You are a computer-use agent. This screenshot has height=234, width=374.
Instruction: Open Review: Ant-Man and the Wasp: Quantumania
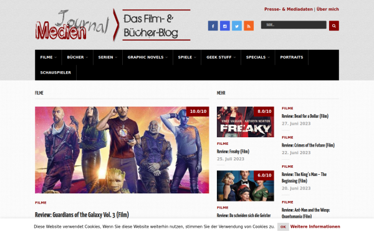click(x=306, y=213)
